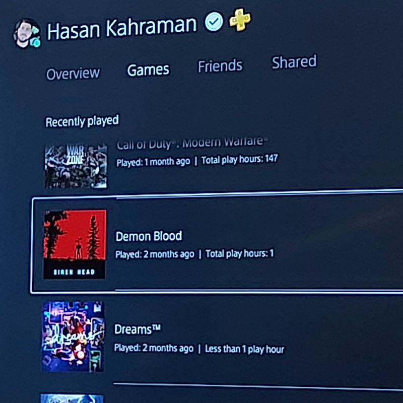Click the yellow PlayStation Plus icon
Image resolution: width=403 pixels, height=403 pixels.
(x=240, y=20)
